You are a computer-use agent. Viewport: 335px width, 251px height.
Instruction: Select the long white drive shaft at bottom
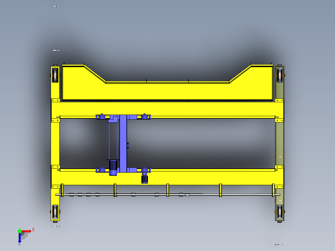pyautogui.click(x=168, y=194)
